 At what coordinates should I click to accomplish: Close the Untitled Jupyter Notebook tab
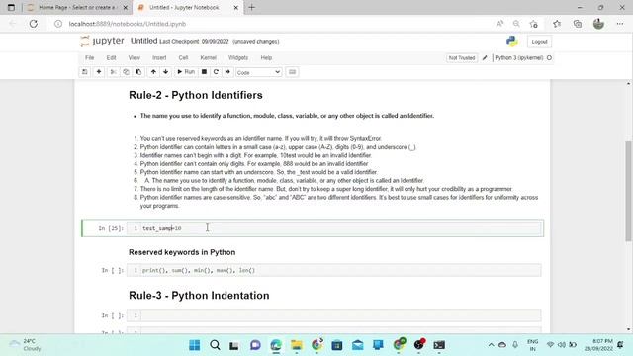pyautogui.click(x=236, y=7)
